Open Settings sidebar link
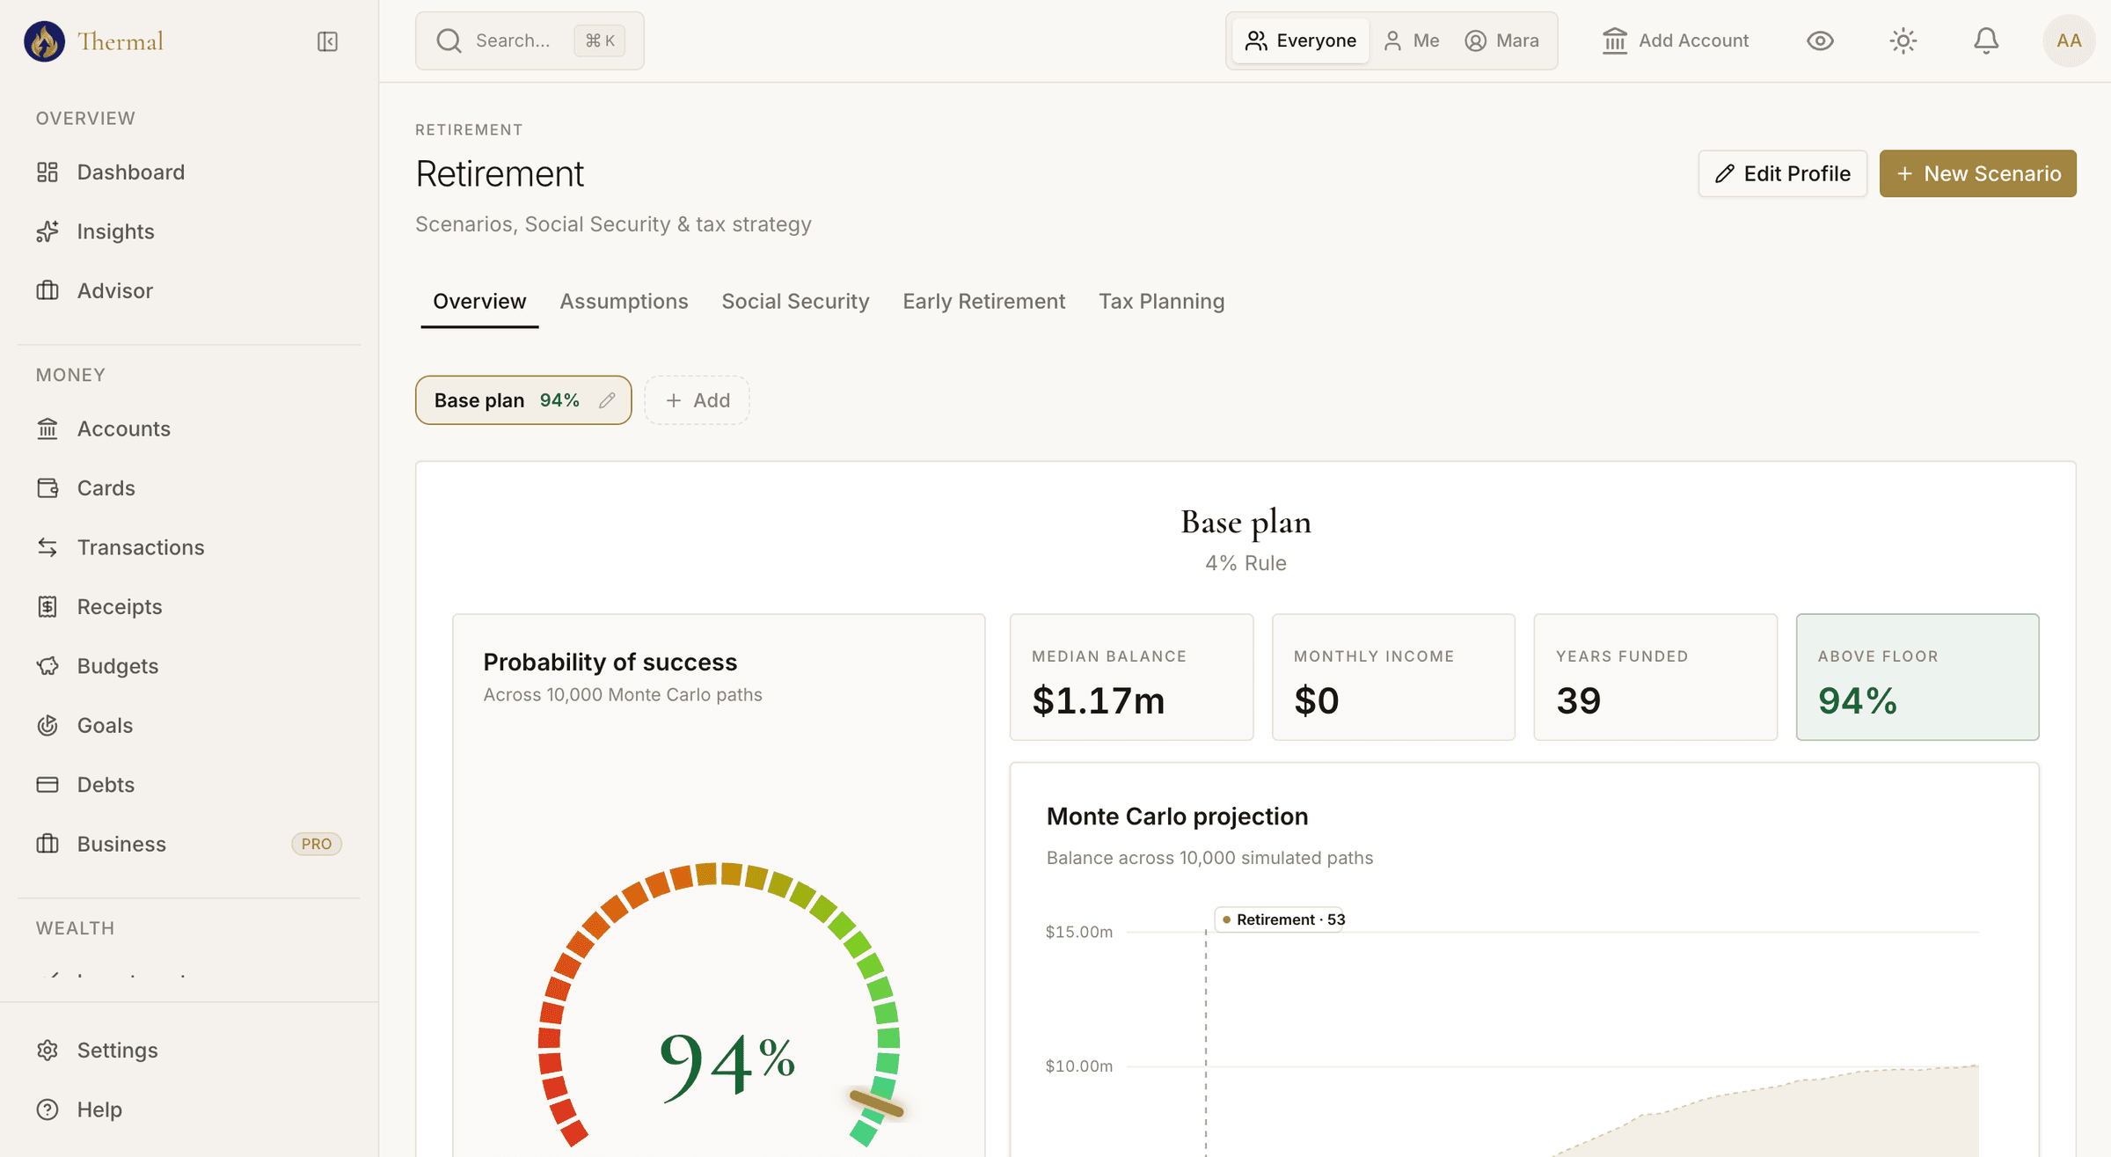 [x=117, y=1051]
